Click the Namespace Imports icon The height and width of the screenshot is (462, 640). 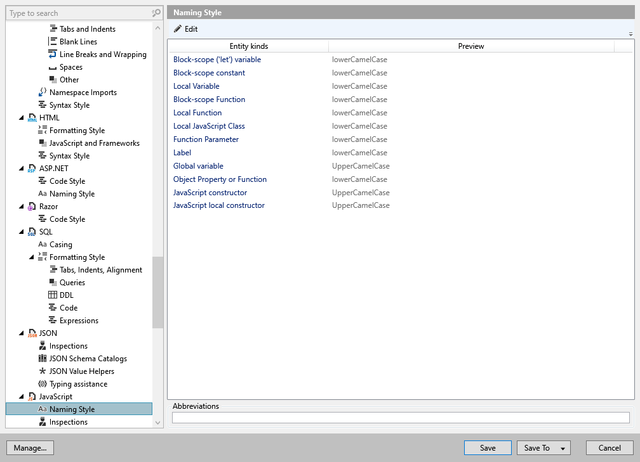click(43, 93)
